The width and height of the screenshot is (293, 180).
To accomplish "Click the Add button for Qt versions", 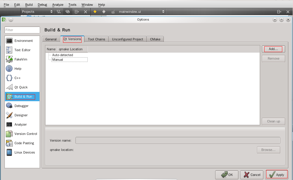I will [x=273, y=49].
